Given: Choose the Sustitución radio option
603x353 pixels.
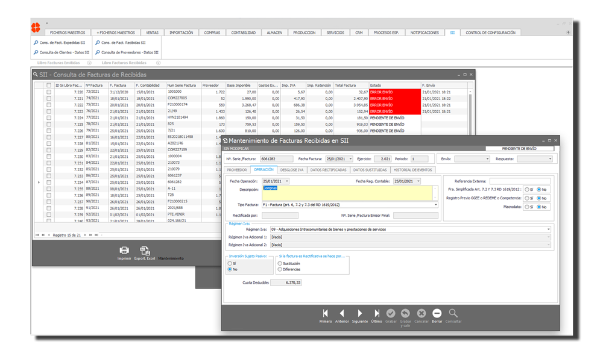Looking at the screenshot, I should tap(280, 264).
